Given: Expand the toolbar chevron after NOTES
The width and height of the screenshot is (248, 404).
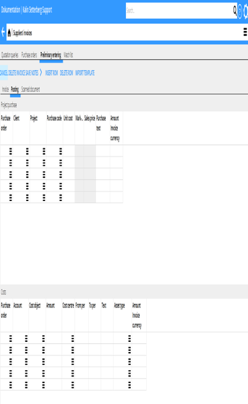Looking at the screenshot, I should (x=40, y=73).
